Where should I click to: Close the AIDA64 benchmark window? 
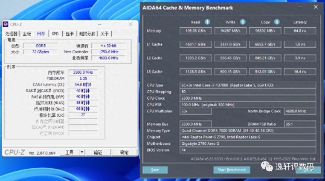(x=316, y=7)
